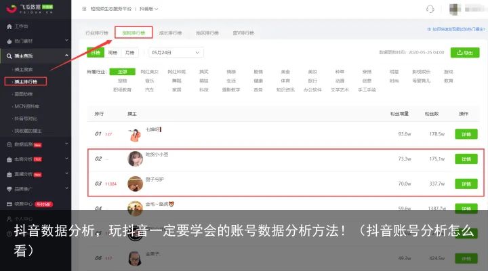The height and width of the screenshot is (271, 488).
Task: Switch to the 地区排行榜 tab
Action: coord(207,33)
